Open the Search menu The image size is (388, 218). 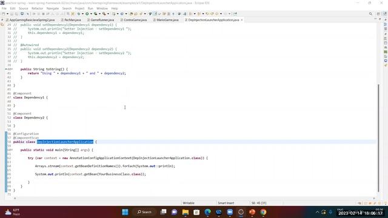pyautogui.click(x=67, y=8)
